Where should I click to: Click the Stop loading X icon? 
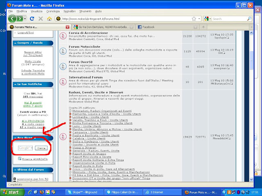(x=41, y=19)
